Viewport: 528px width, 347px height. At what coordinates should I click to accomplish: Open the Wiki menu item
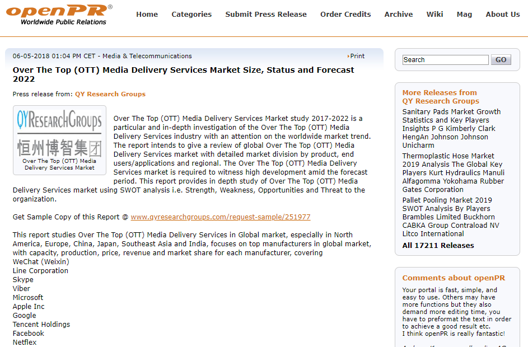pos(434,14)
